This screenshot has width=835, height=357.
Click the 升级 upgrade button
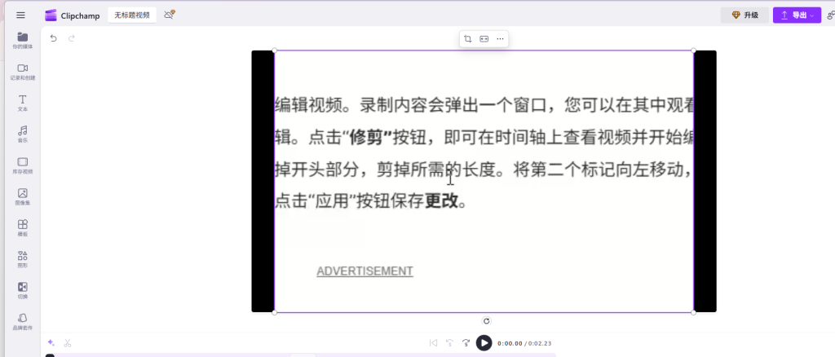pyautogui.click(x=745, y=15)
